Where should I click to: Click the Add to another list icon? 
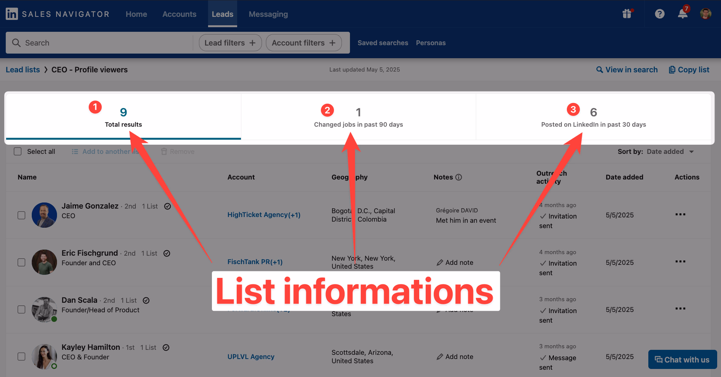coord(75,152)
